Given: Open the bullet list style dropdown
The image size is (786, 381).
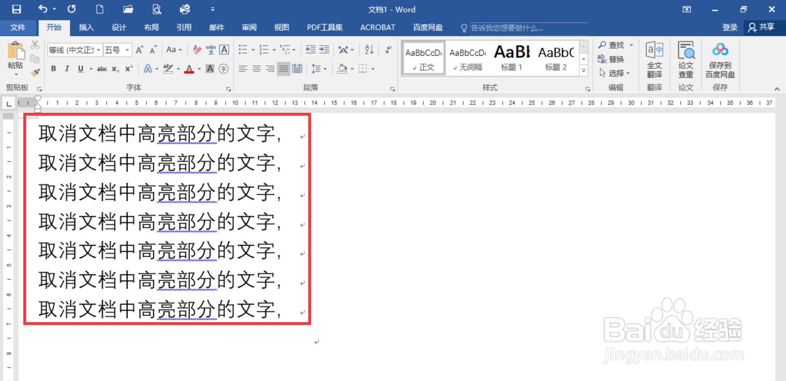Looking at the screenshot, I should click(x=253, y=50).
